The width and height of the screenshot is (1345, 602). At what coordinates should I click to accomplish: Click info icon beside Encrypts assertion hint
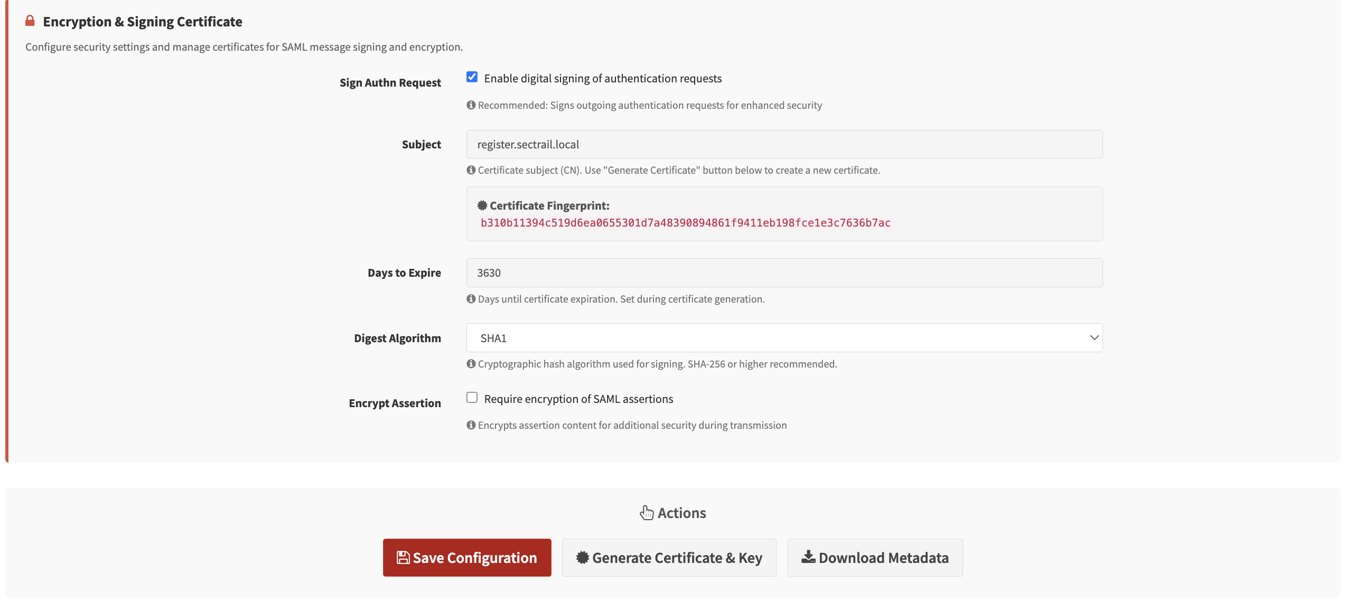471,425
